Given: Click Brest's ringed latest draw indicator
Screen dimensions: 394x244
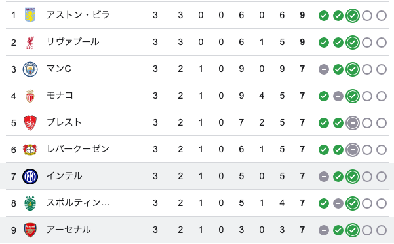Looking at the screenshot, I should point(353,123).
